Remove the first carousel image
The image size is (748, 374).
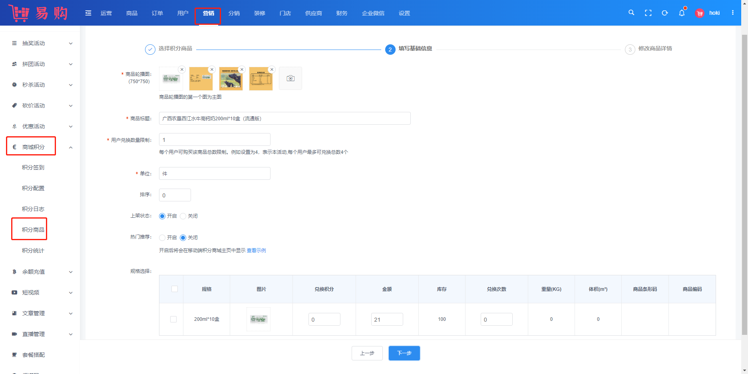pos(182,70)
